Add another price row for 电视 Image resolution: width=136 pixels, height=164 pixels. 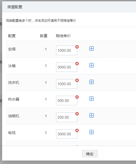tap(91, 132)
